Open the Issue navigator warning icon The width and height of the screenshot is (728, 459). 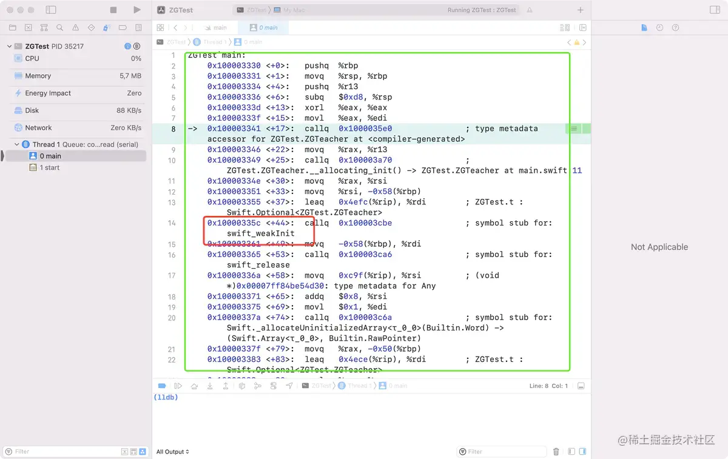tap(75, 28)
